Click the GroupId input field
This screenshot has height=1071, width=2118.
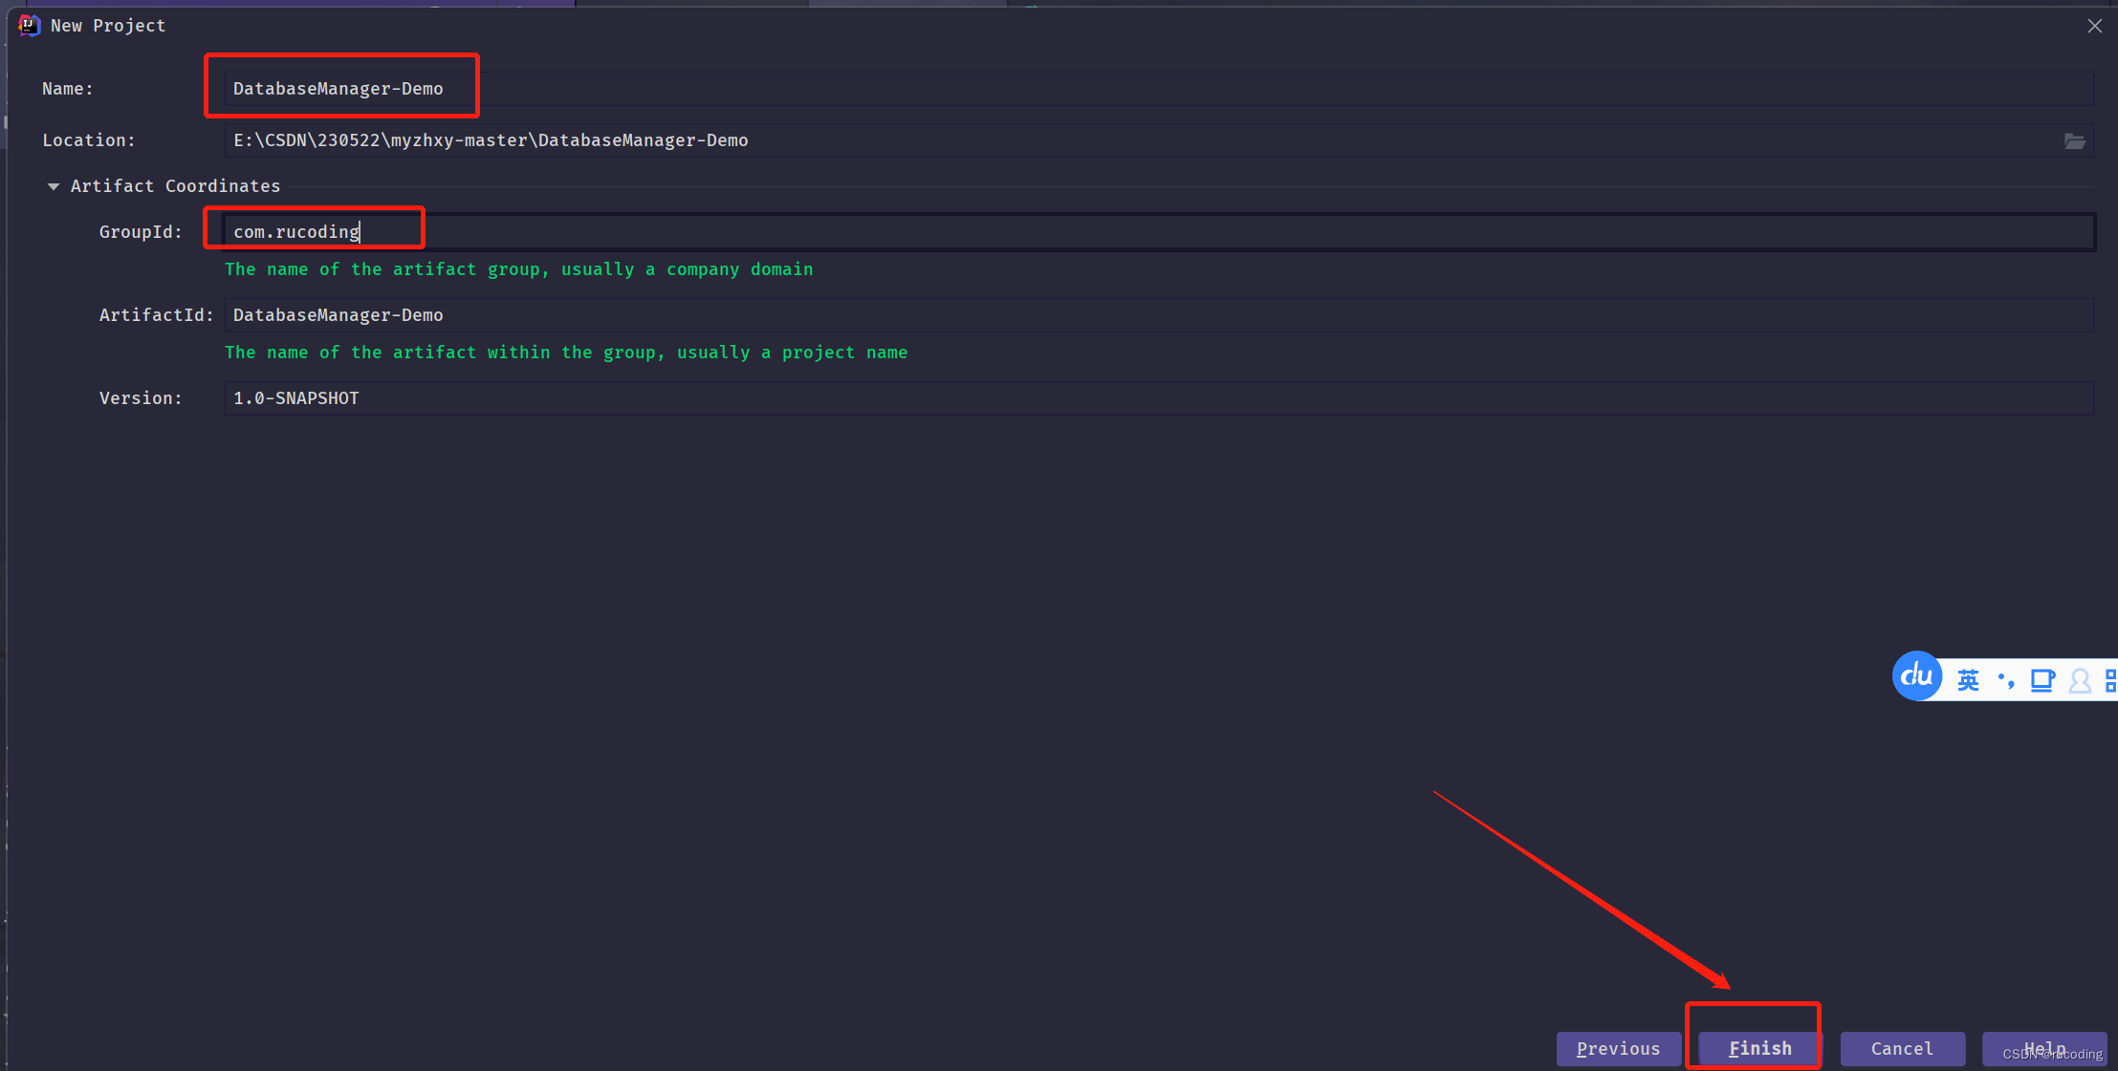[1158, 232]
